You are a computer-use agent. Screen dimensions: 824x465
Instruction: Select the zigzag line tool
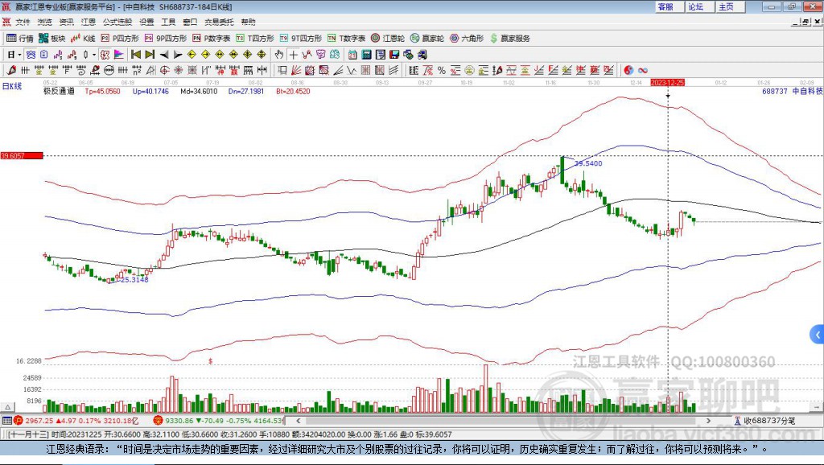tap(352, 71)
